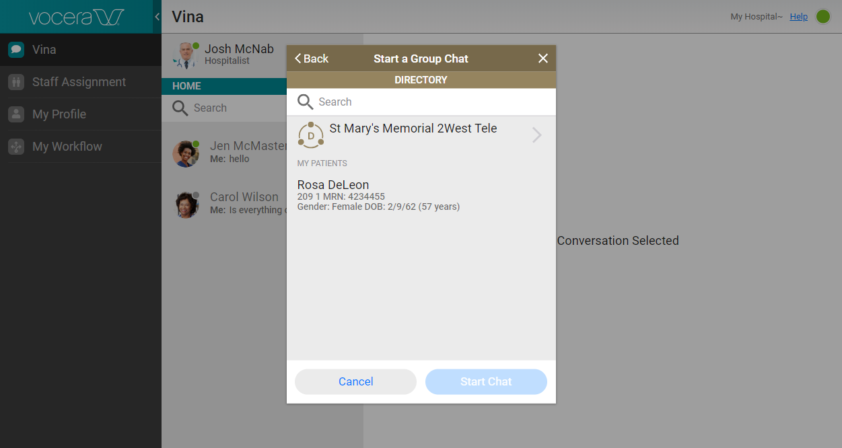
Task: Click the Staff Assignment people icon
Action: pos(16,82)
